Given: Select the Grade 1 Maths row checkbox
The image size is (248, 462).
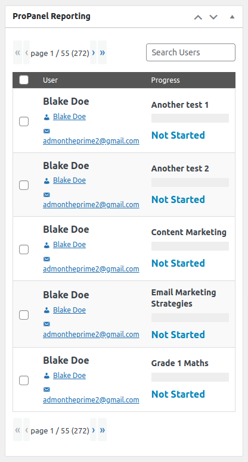Looking at the screenshot, I should [x=24, y=380].
